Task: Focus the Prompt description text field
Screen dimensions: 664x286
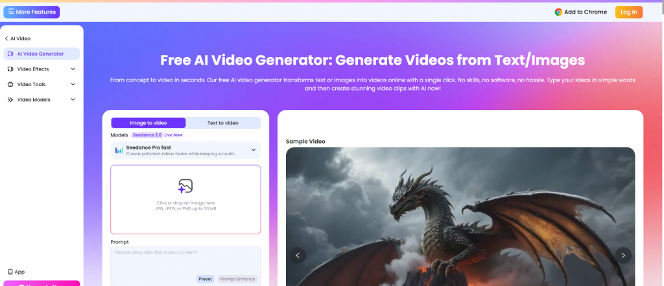Action: point(185,266)
